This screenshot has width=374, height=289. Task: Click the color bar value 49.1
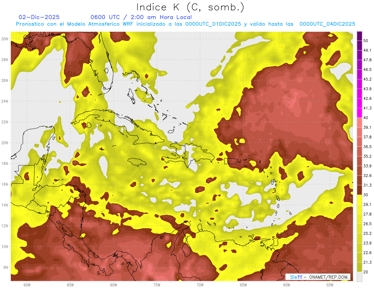coord(367,50)
